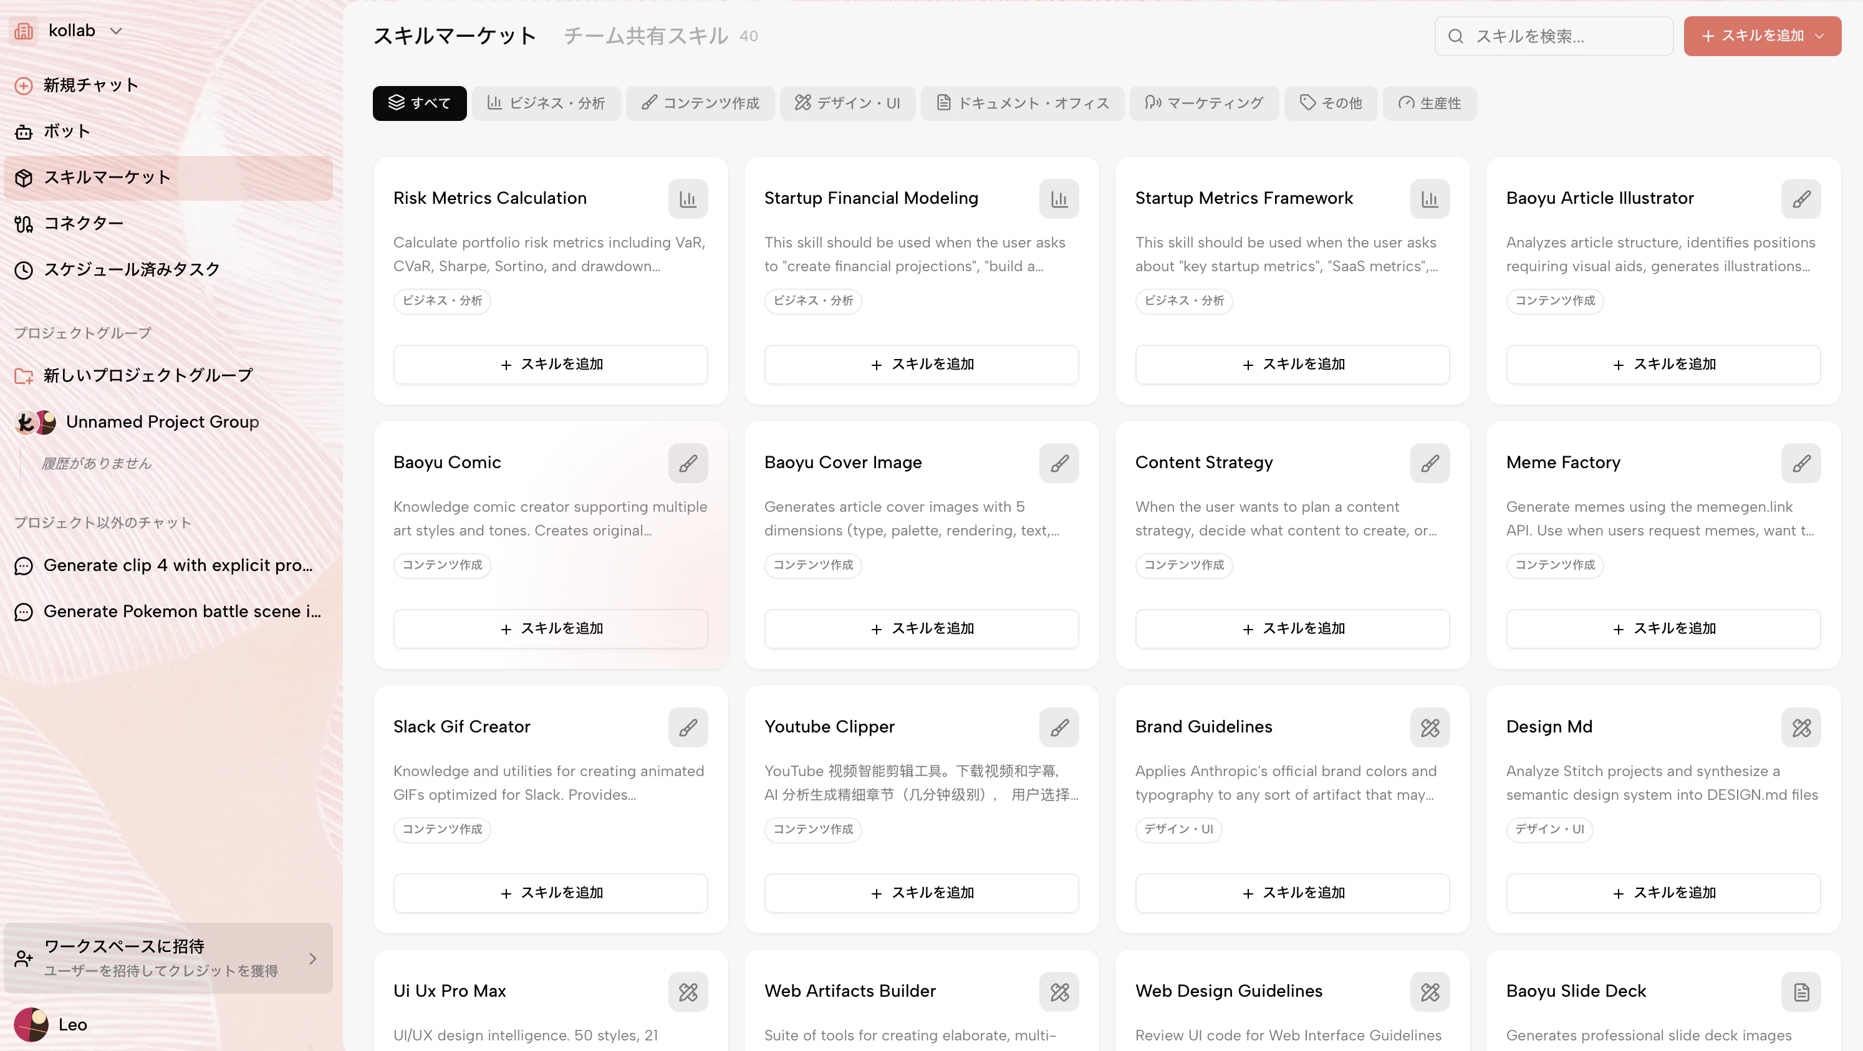Click the コンテンツ作成 tag on Meme Factory card
This screenshot has width=1863, height=1051.
pos(1555,565)
